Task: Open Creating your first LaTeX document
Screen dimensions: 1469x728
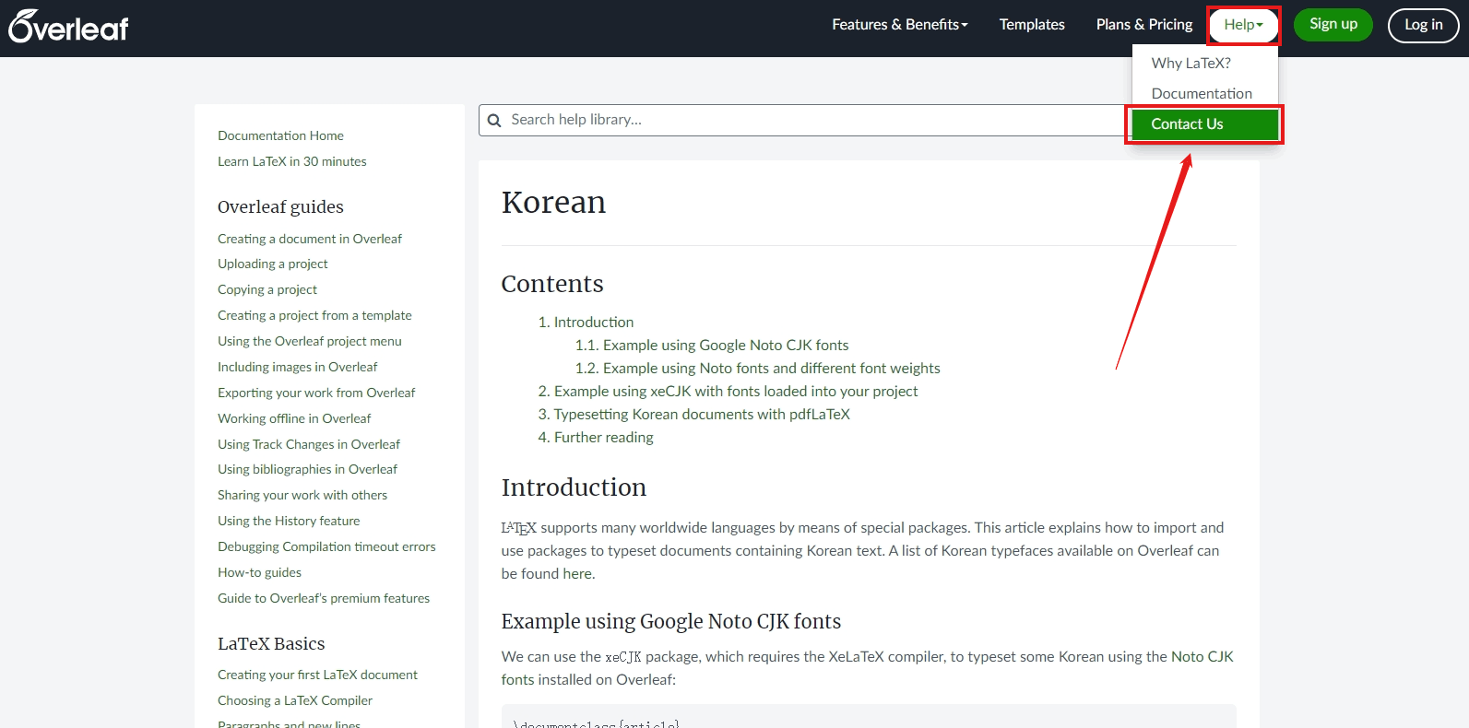Action: point(317,675)
